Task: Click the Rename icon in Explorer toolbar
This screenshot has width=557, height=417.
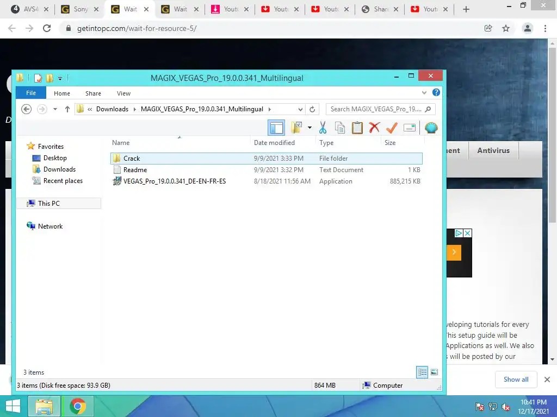Action: click(x=409, y=128)
